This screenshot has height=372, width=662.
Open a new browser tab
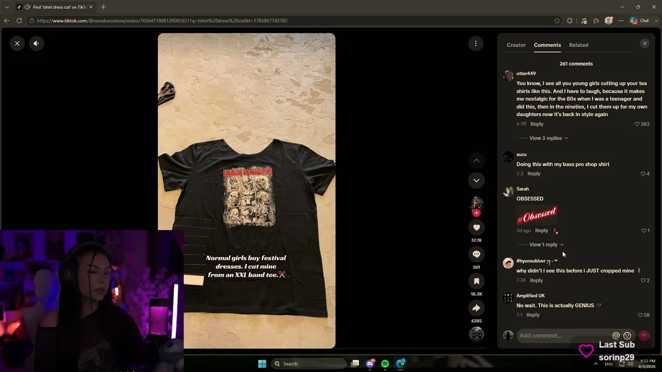(103, 7)
